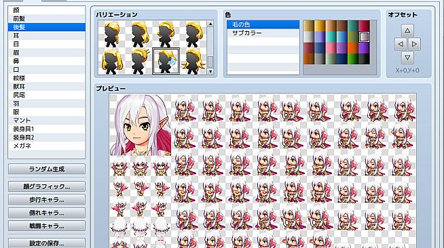
Task: Choose 眉 from the parts list
Action: (47, 53)
